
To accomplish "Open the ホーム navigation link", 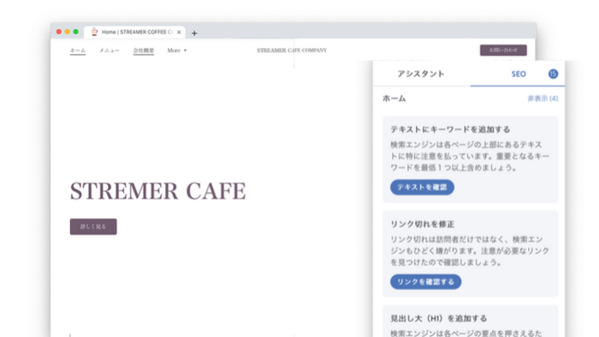I will tap(78, 50).
